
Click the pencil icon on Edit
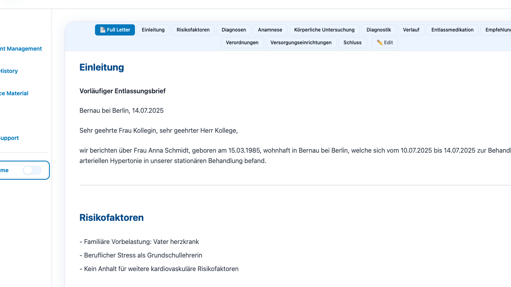pos(380,43)
